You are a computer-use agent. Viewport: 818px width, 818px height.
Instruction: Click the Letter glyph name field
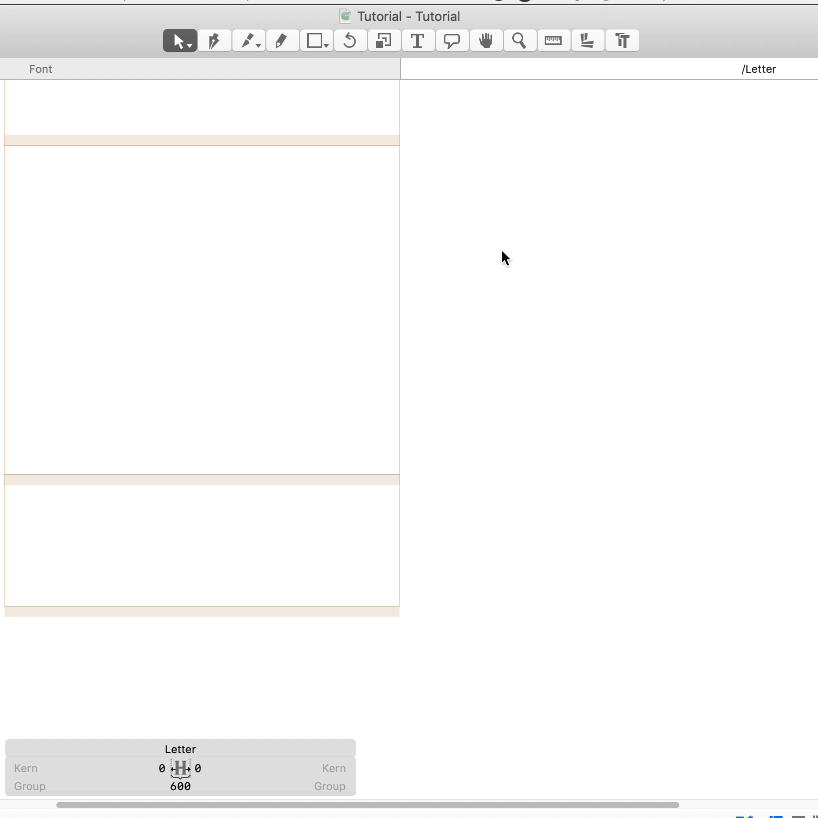(181, 749)
